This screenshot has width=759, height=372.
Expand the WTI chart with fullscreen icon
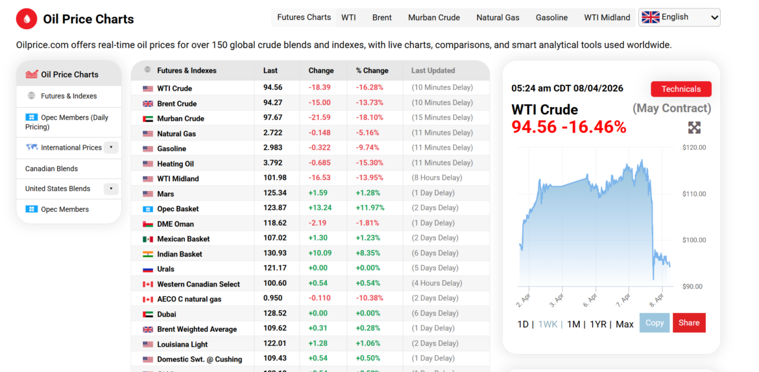tap(694, 128)
